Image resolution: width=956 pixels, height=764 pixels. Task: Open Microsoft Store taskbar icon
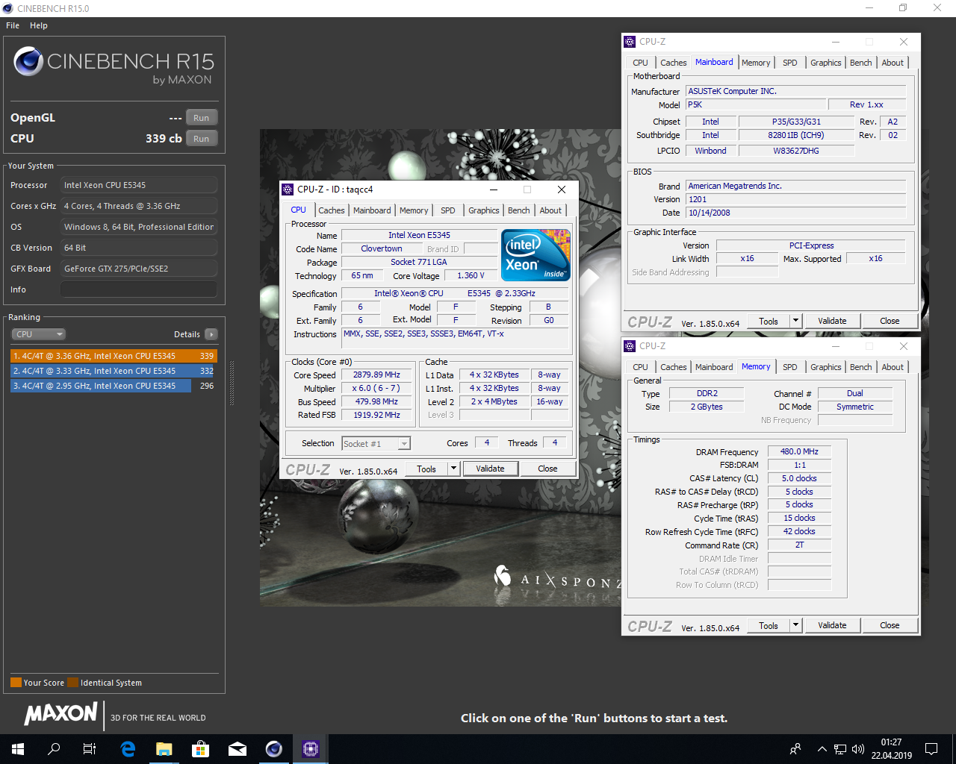tap(200, 749)
